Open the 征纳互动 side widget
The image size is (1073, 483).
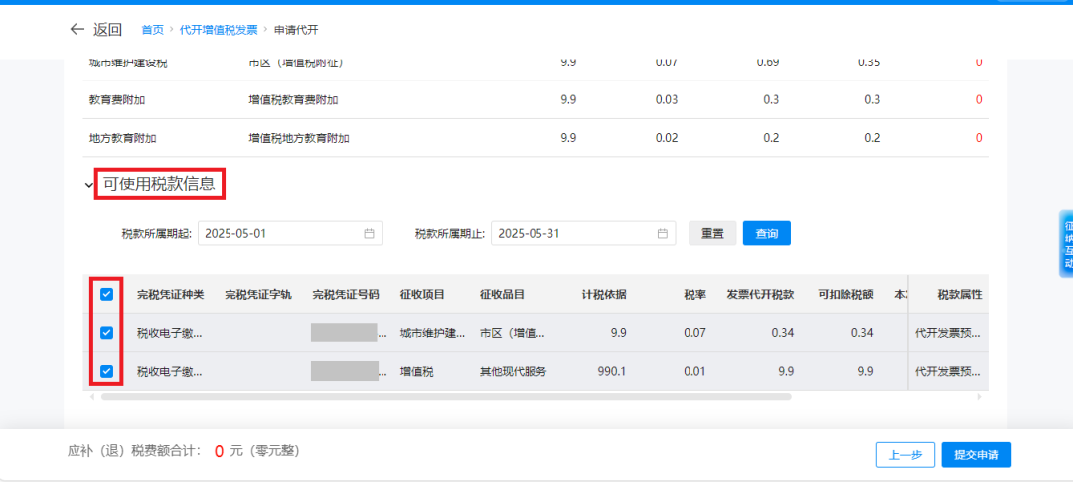[x=1067, y=244]
